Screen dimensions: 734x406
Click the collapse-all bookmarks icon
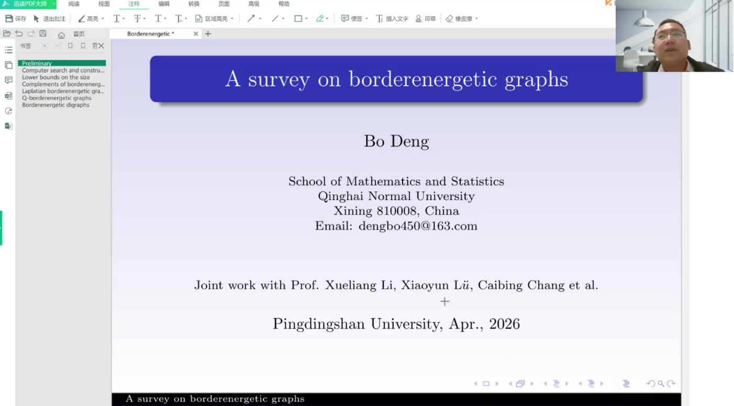tap(58, 46)
